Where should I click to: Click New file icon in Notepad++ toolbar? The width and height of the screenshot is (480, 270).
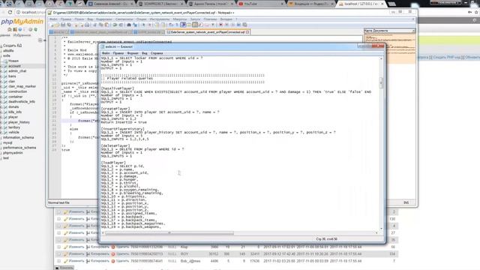[52, 25]
